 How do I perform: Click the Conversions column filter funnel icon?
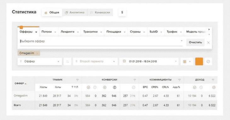135,80
